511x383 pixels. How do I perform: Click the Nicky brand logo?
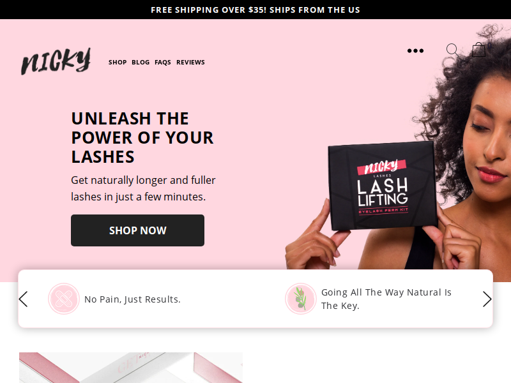click(x=56, y=61)
